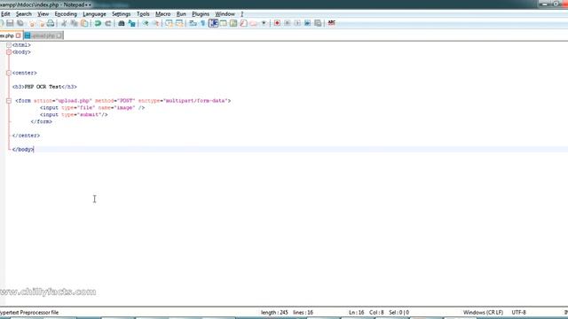568x319 pixels.
Task: Toggle the file monitoring eye icon
Action: point(264,23)
